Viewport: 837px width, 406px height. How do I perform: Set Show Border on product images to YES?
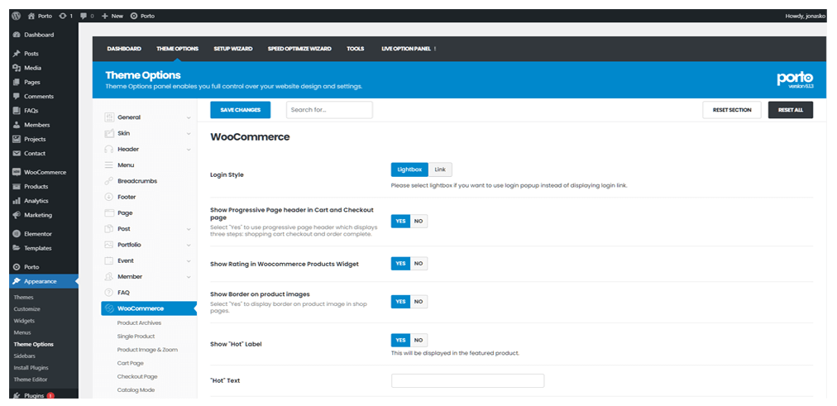pos(400,302)
